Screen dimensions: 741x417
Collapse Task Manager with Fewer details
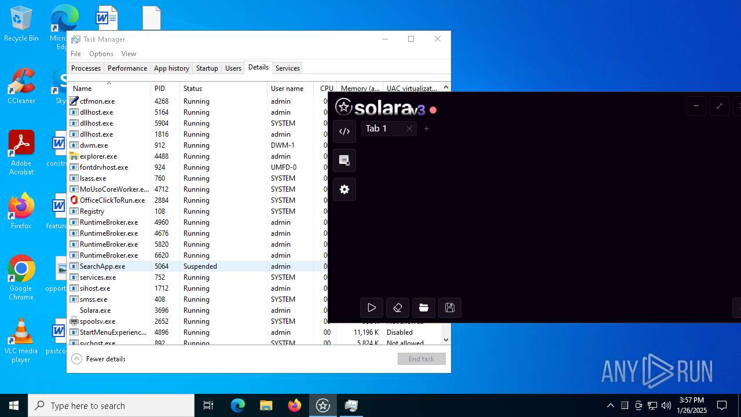98,359
